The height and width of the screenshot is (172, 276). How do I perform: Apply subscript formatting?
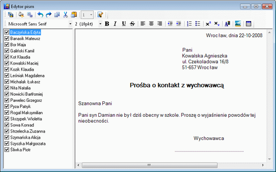[217, 24]
